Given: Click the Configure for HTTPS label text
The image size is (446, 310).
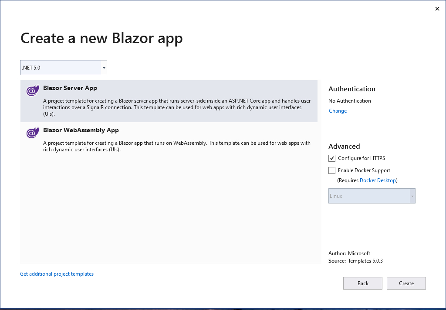Looking at the screenshot, I should [x=361, y=158].
